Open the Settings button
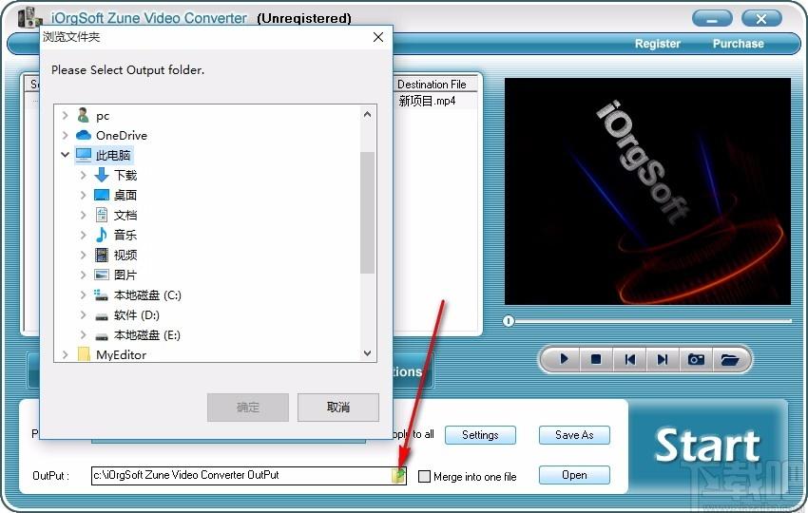This screenshot has width=808, height=513. pos(480,435)
